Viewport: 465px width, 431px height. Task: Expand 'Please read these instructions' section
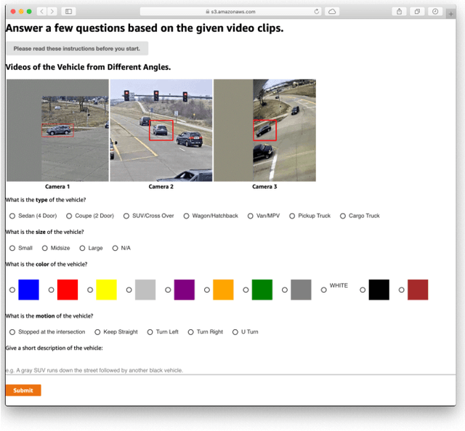click(x=77, y=49)
